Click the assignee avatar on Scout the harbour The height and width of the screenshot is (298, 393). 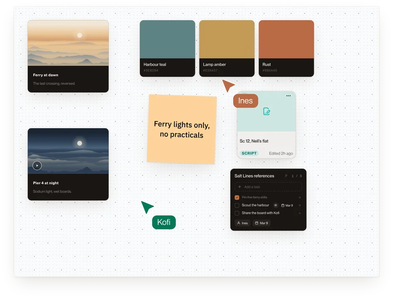(276, 206)
